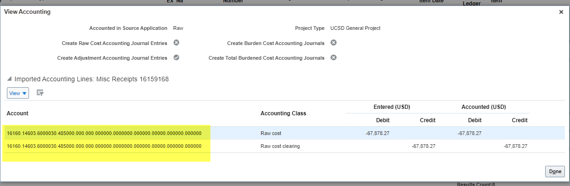Close the View Accounting dialog with X
This screenshot has width=570, height=186.
[x=561, y=12]
